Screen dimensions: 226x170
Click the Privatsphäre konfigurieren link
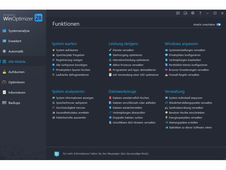(x=184, y=55)
